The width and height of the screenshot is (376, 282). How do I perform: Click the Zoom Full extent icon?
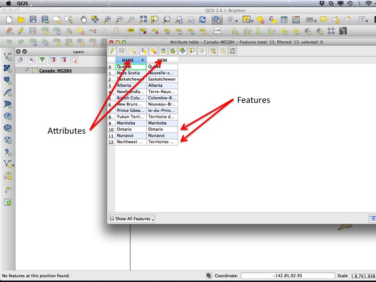point(143,19)
